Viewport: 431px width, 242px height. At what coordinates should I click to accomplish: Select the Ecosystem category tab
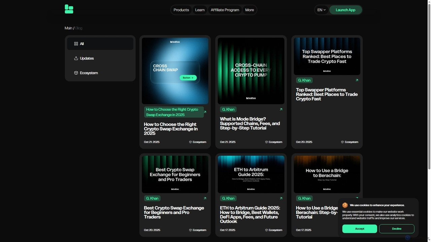point(100,73)
